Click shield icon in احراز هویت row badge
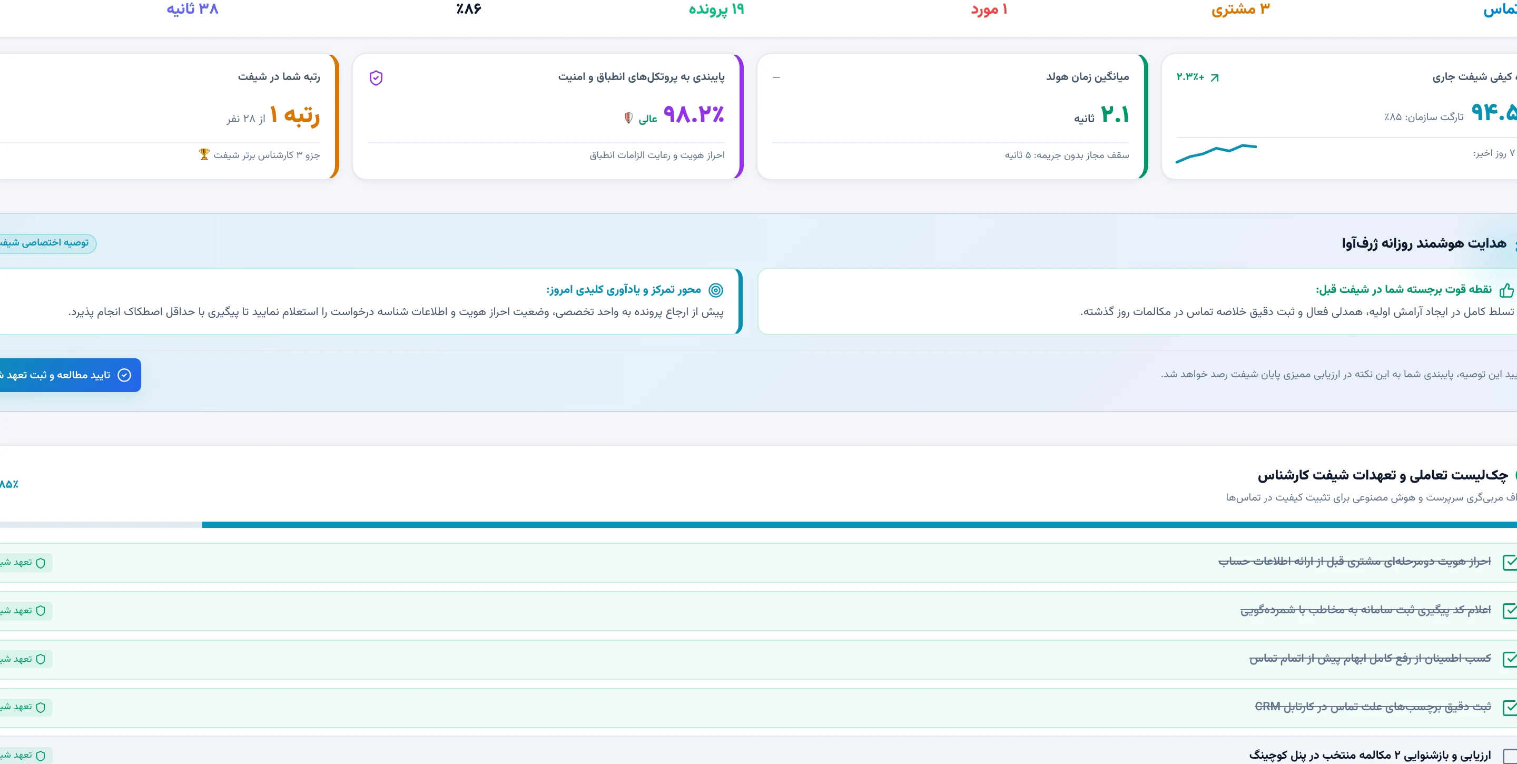The height and width of the screenshot is (764, 1517). (x=41, y=563)
